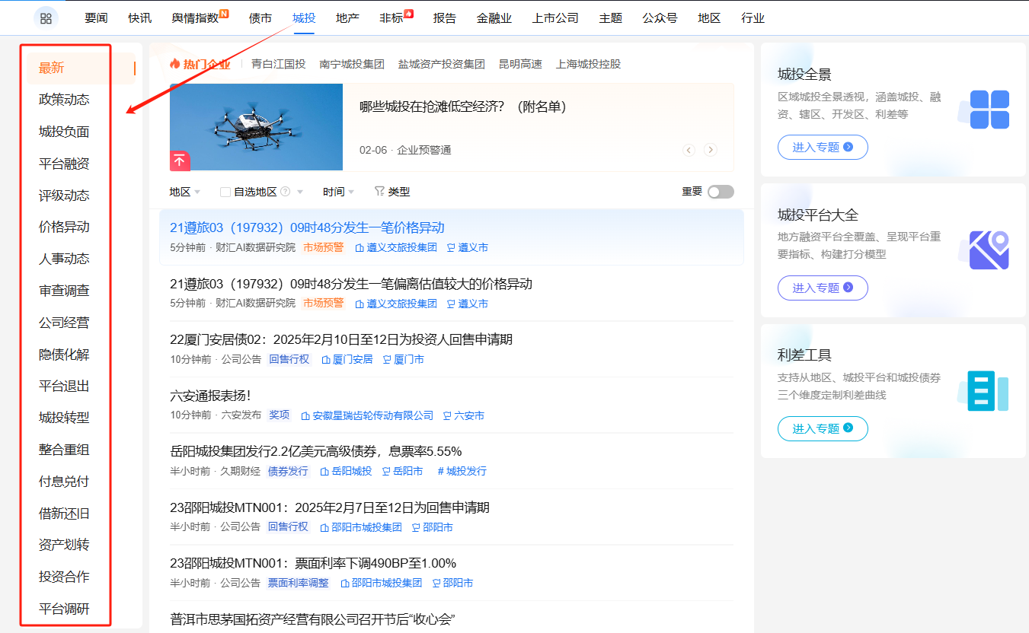Click the blue bars icon on the 利差工具 card
Screen dimensions: 1029x633
coord(988,391)
